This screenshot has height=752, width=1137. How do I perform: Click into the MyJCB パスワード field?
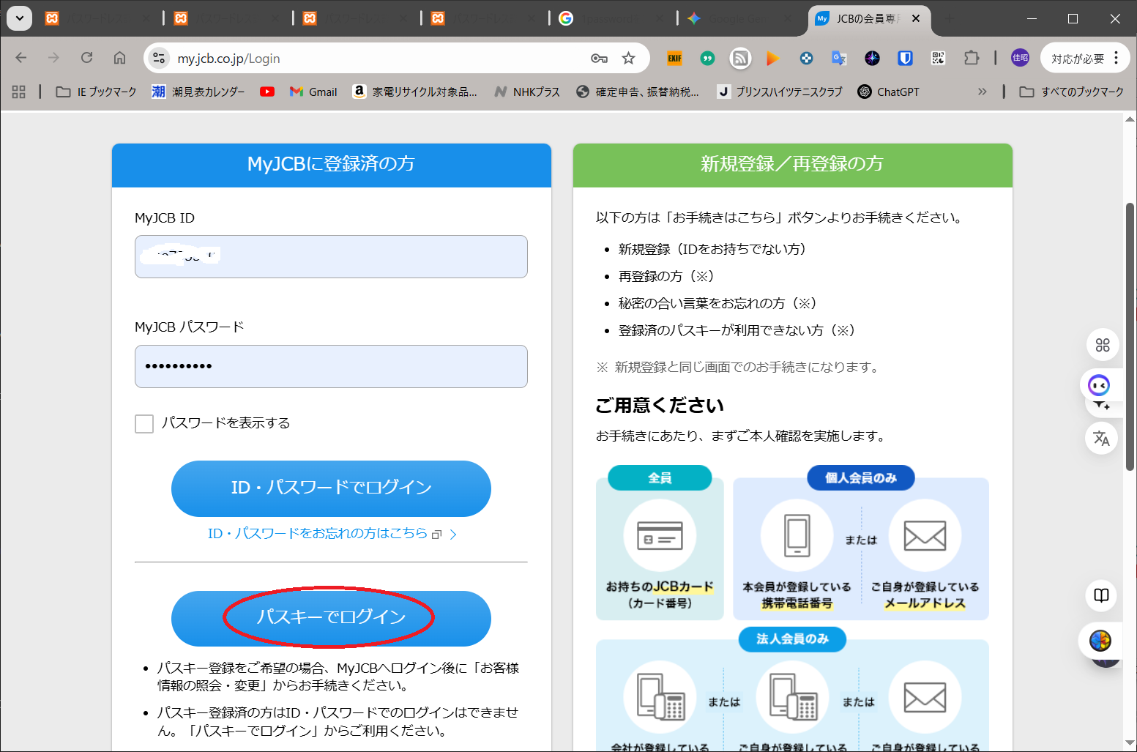coord(331,366)
